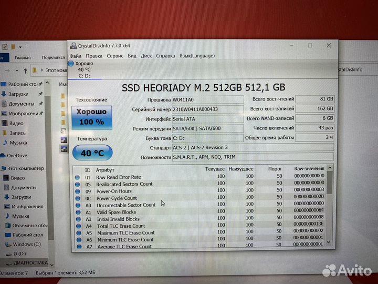
Task: Click the Возможности field with S.M.A.R.T., APM
Action: point(253,157)
